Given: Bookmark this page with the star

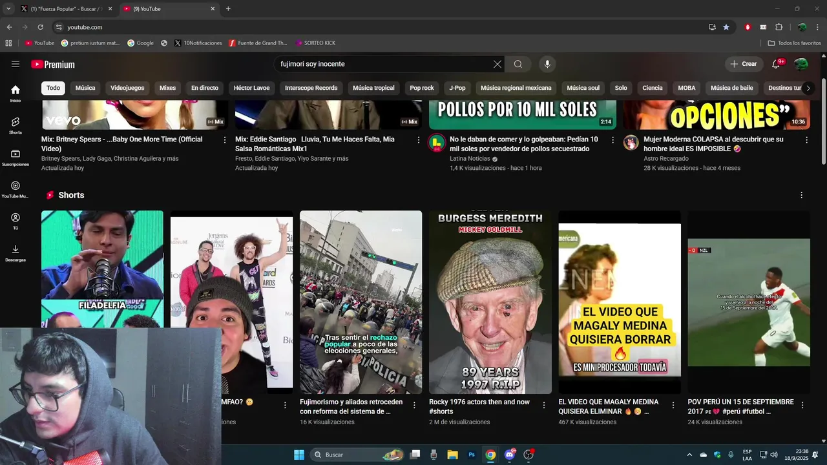Looking at the screenshot, I should [726, 27].
